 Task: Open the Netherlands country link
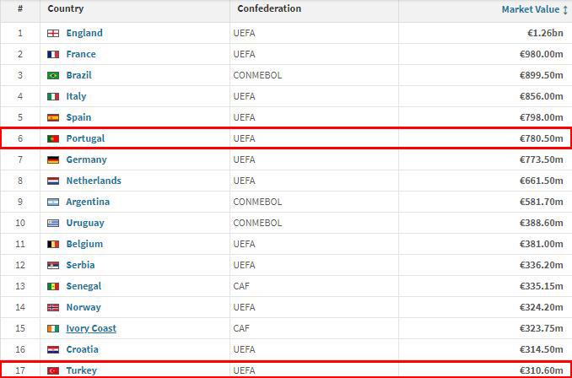click(94, 181)
